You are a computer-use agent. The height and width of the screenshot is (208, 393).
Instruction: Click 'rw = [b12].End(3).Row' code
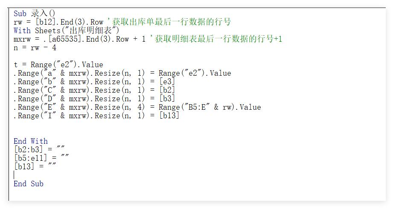click(x=58, y=22)
